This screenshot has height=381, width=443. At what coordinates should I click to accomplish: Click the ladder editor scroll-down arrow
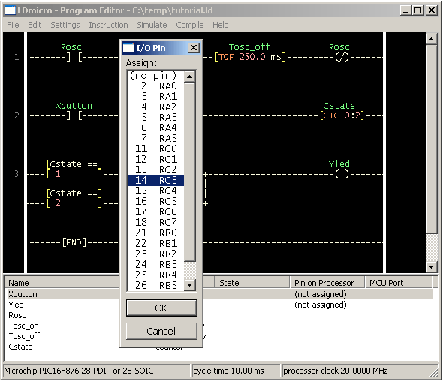(432, 266)
